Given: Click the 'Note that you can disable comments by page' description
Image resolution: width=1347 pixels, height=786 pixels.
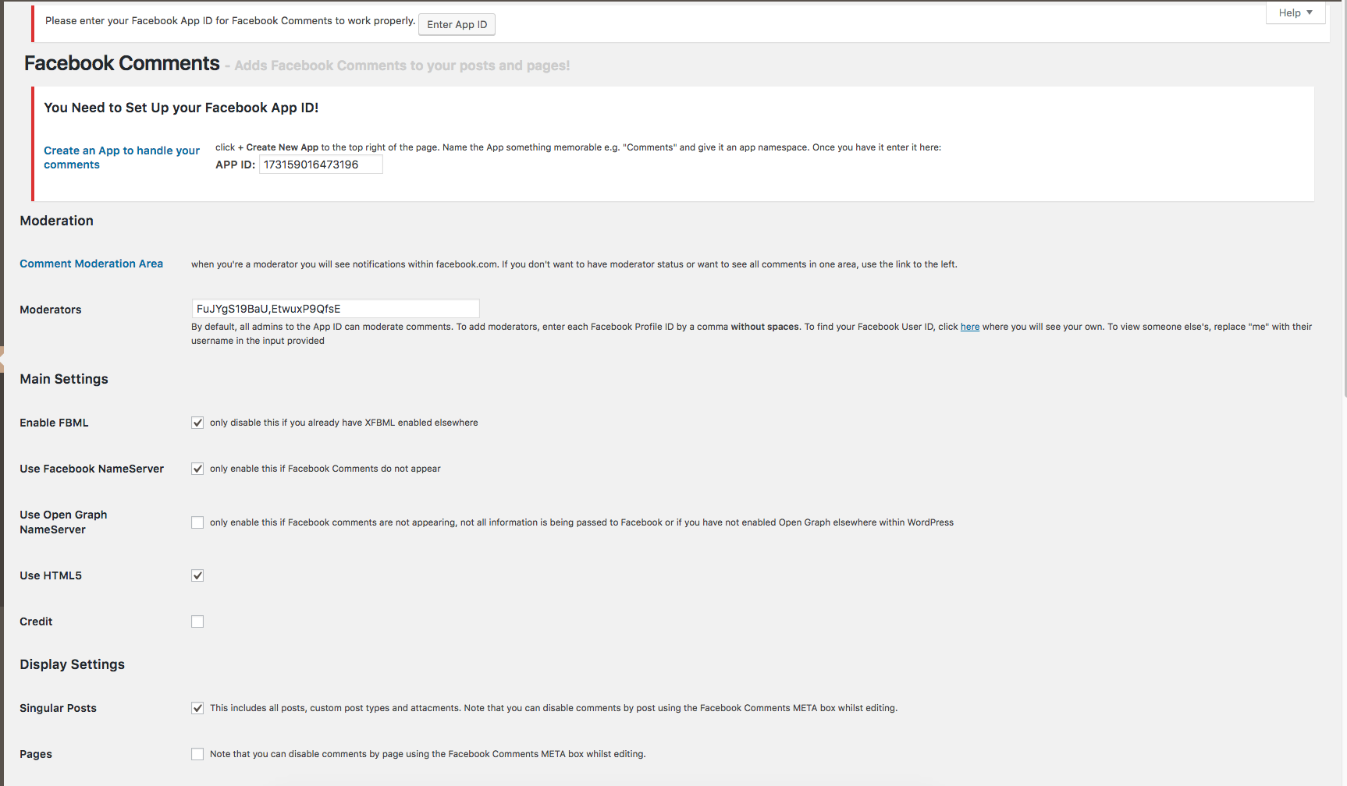Looking at the screenshot, I should coord(427,754).
